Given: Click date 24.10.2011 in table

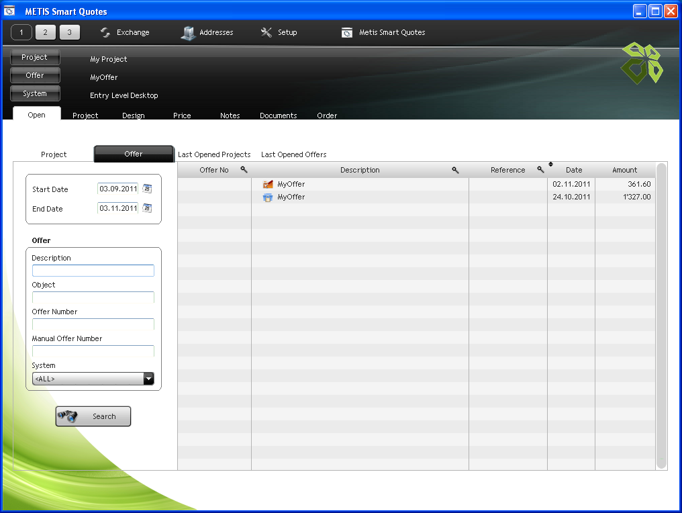Looking at the screenshot, I should tap(571, 197).
